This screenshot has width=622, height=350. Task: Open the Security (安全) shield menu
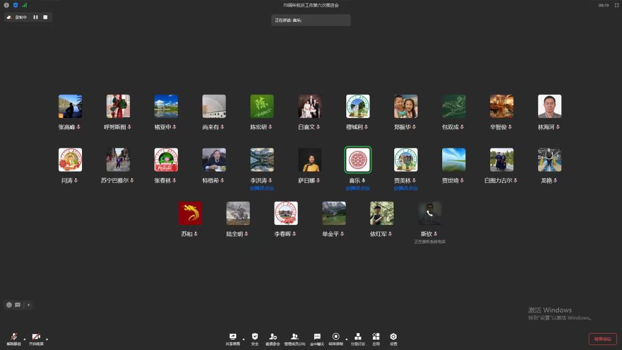point(255,337)
